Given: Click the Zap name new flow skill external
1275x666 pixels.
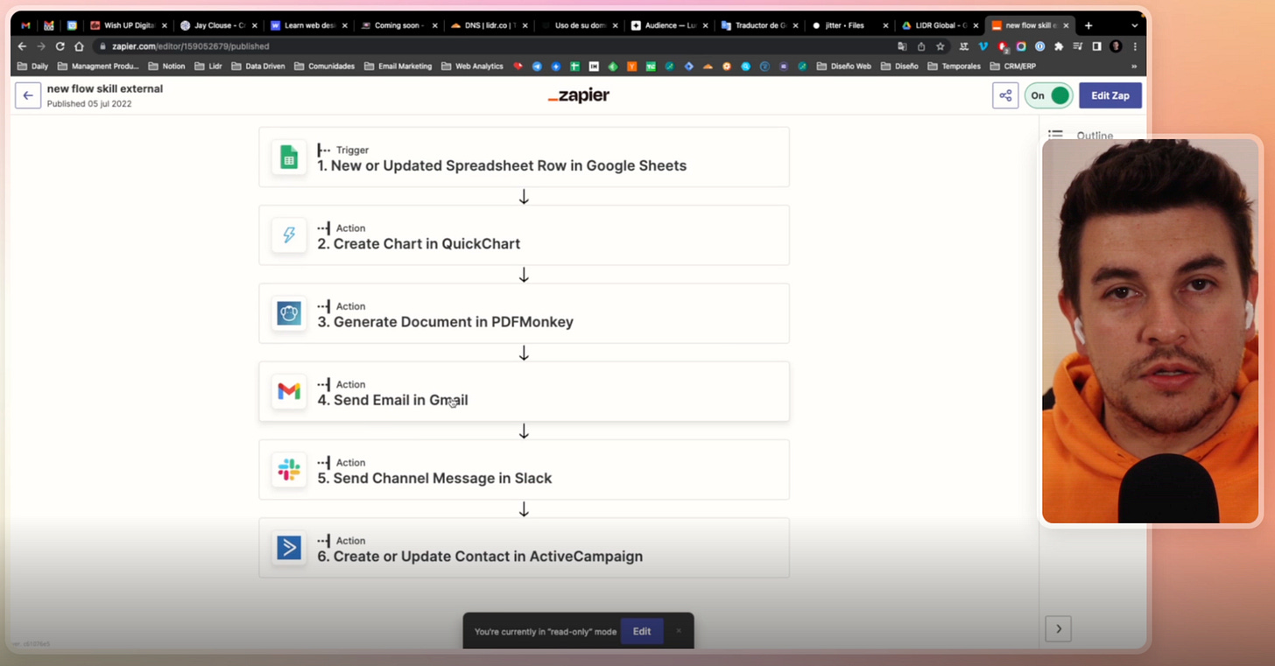Looking at the screenshot, I should (105, 88).
